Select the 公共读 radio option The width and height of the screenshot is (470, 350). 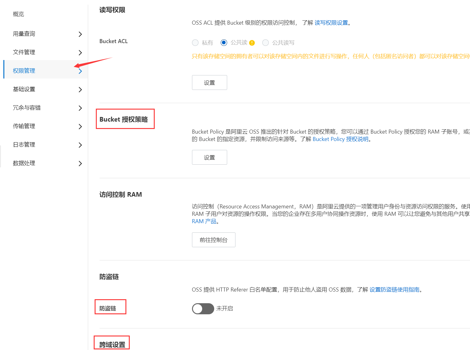(224, 43)
